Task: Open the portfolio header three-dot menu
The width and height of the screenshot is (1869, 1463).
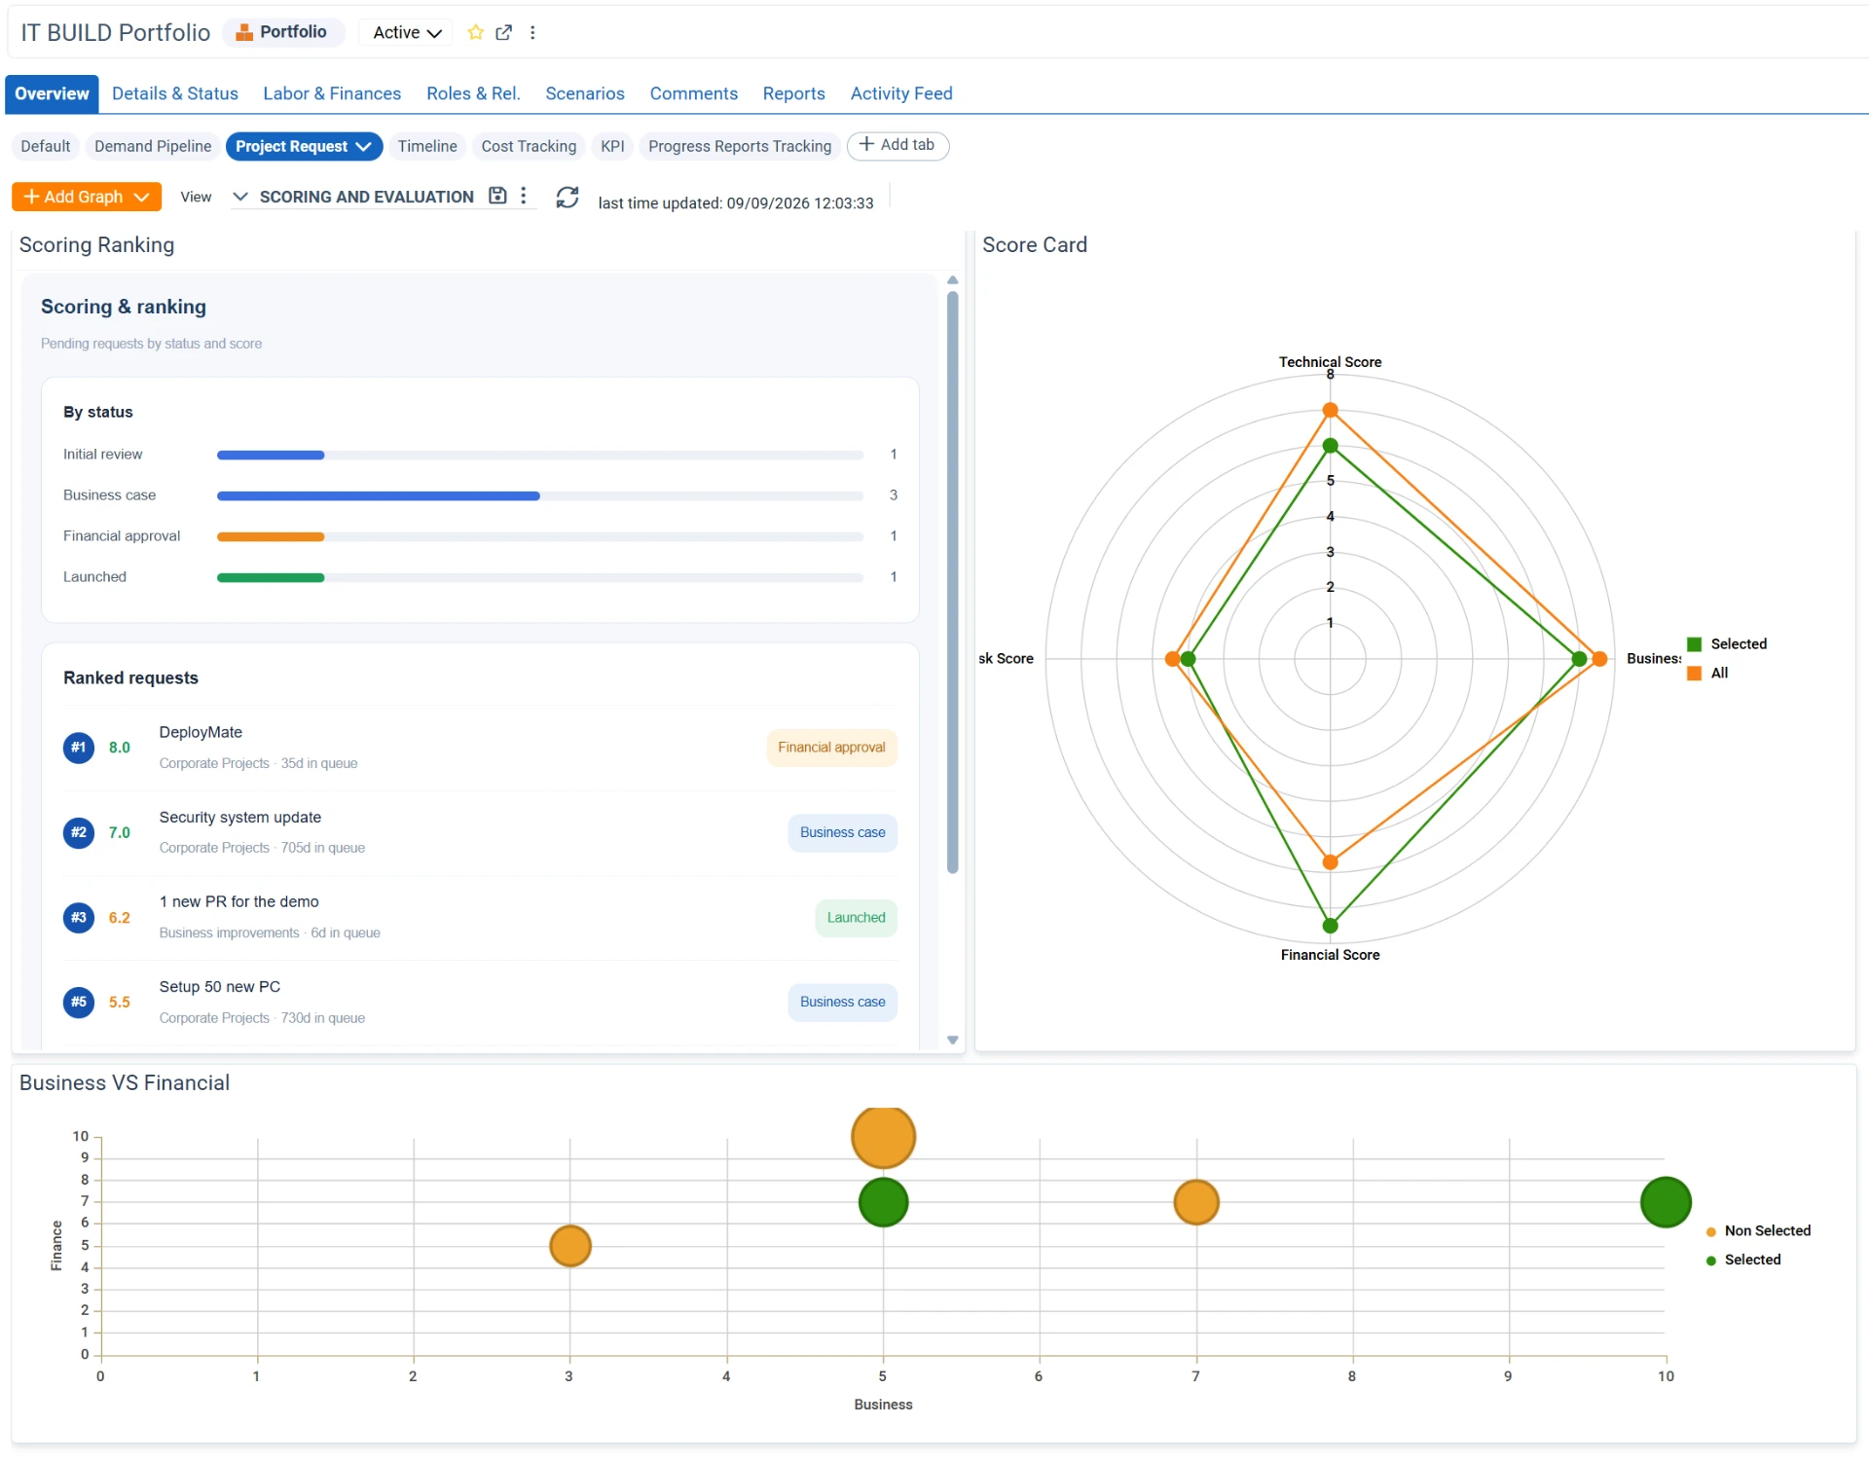Action: 532,32
